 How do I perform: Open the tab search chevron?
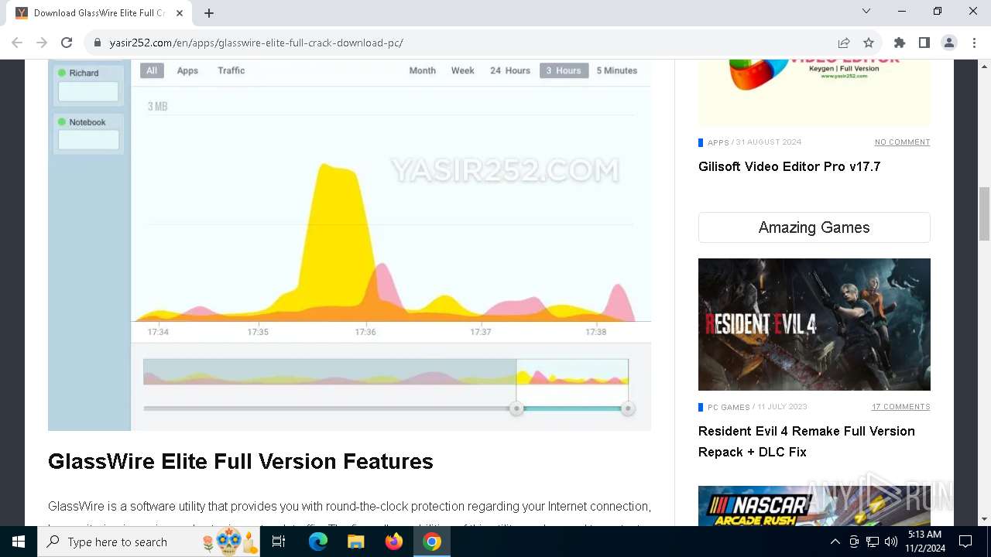866,11
